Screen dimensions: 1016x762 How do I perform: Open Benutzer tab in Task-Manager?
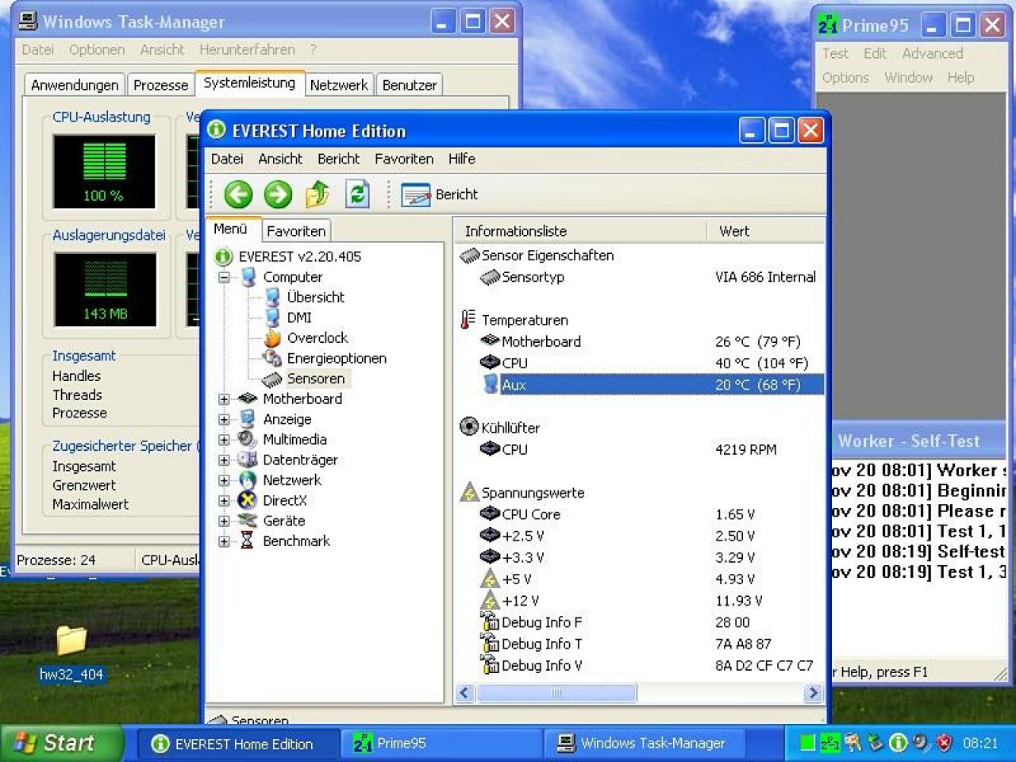point(410,85)
